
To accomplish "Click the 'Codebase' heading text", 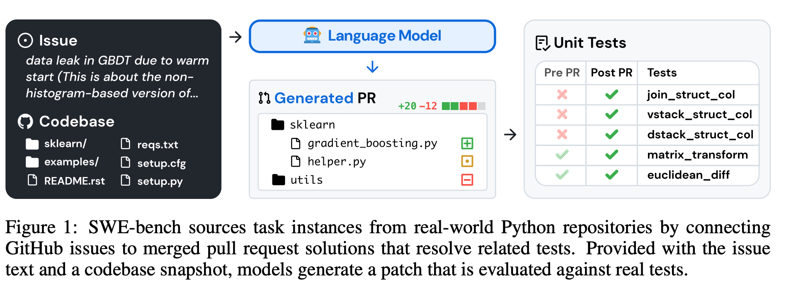I will [77, 122].
